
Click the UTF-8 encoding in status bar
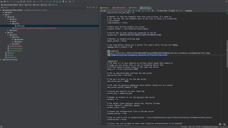(x=198, y=127)
